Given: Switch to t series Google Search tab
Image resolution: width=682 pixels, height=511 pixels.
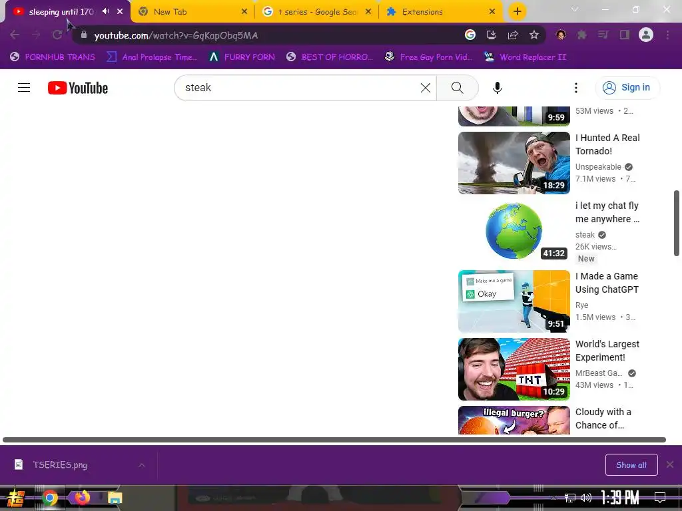Looking at the screenshot, I should [x=316, y=12].
